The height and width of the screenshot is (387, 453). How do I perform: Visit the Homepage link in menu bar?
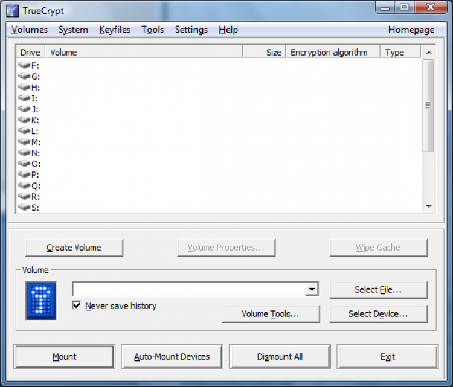(411, 30)
